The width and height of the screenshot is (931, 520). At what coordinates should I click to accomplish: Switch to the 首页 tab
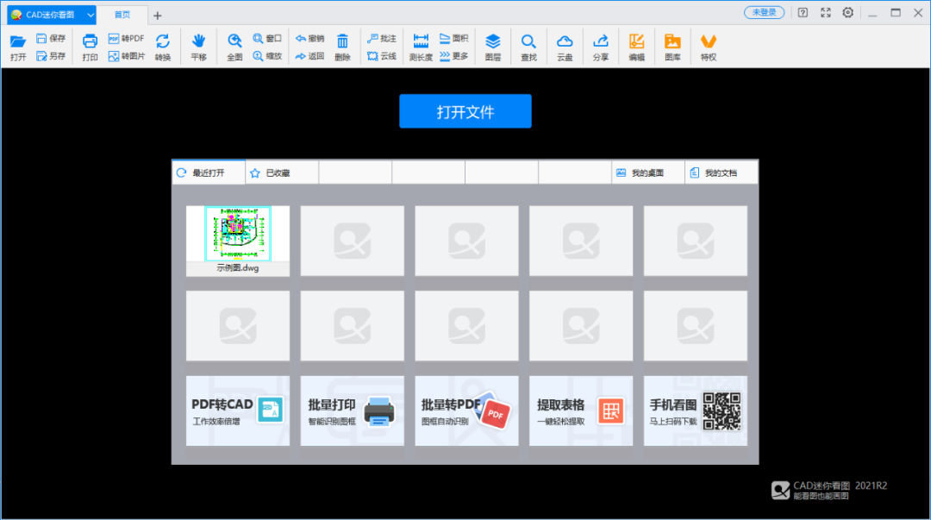pos(122,15)
